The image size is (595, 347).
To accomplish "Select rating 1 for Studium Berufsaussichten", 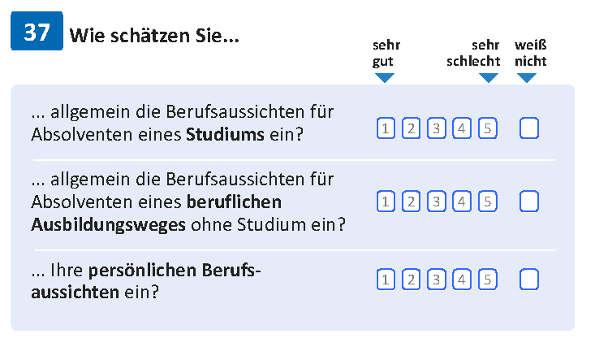I will click(x=386, y=128).
